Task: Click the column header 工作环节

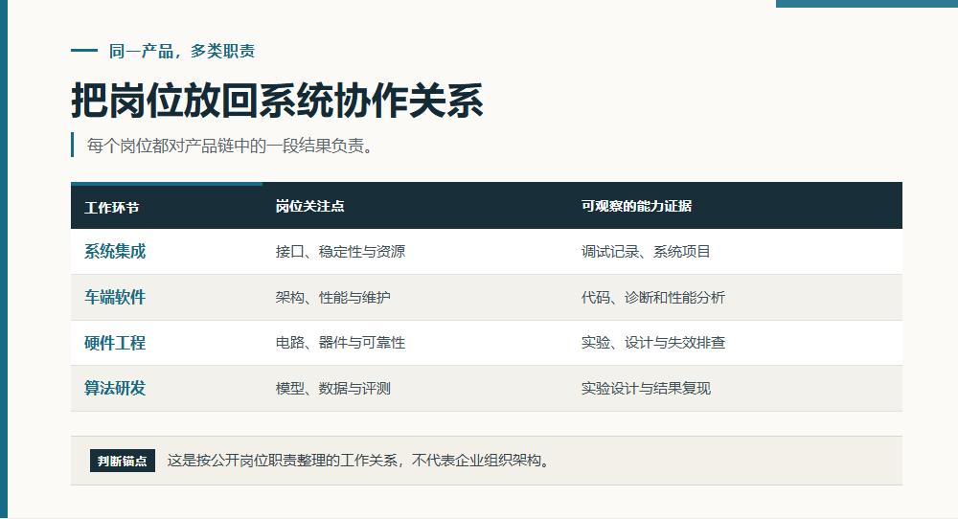Action: pos(111,208)
